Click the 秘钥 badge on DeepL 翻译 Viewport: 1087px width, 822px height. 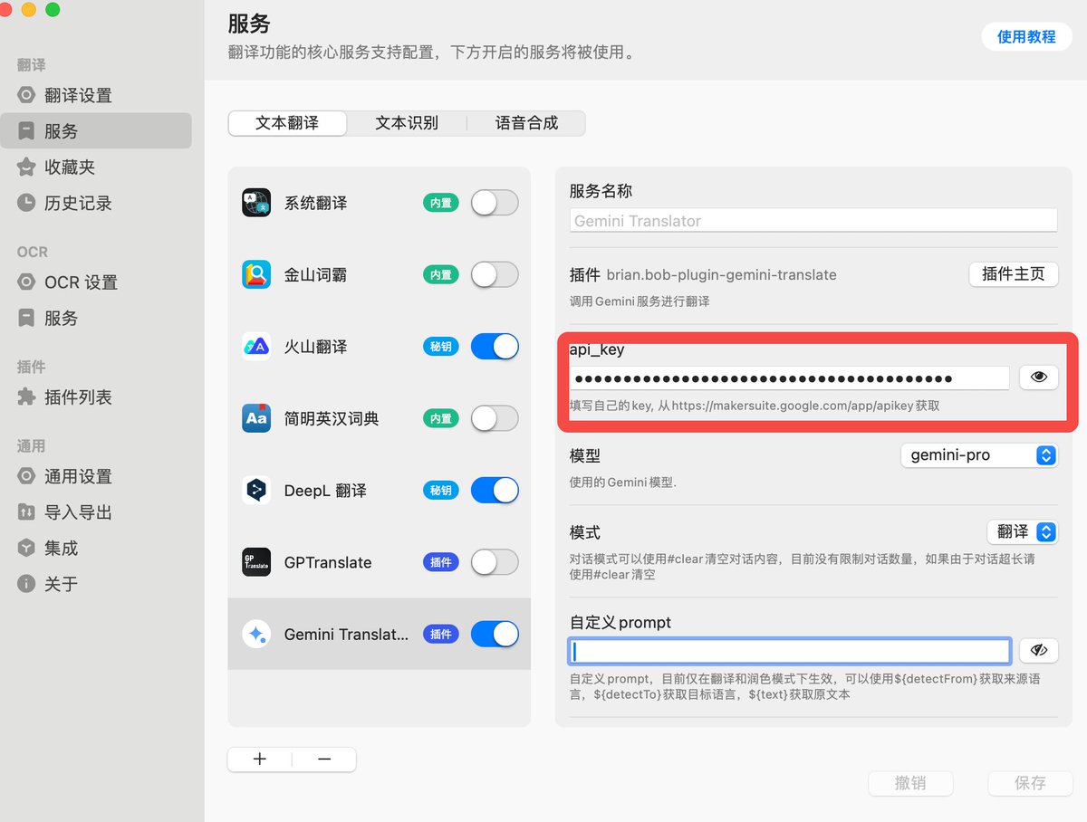click(x=441, y=490)
